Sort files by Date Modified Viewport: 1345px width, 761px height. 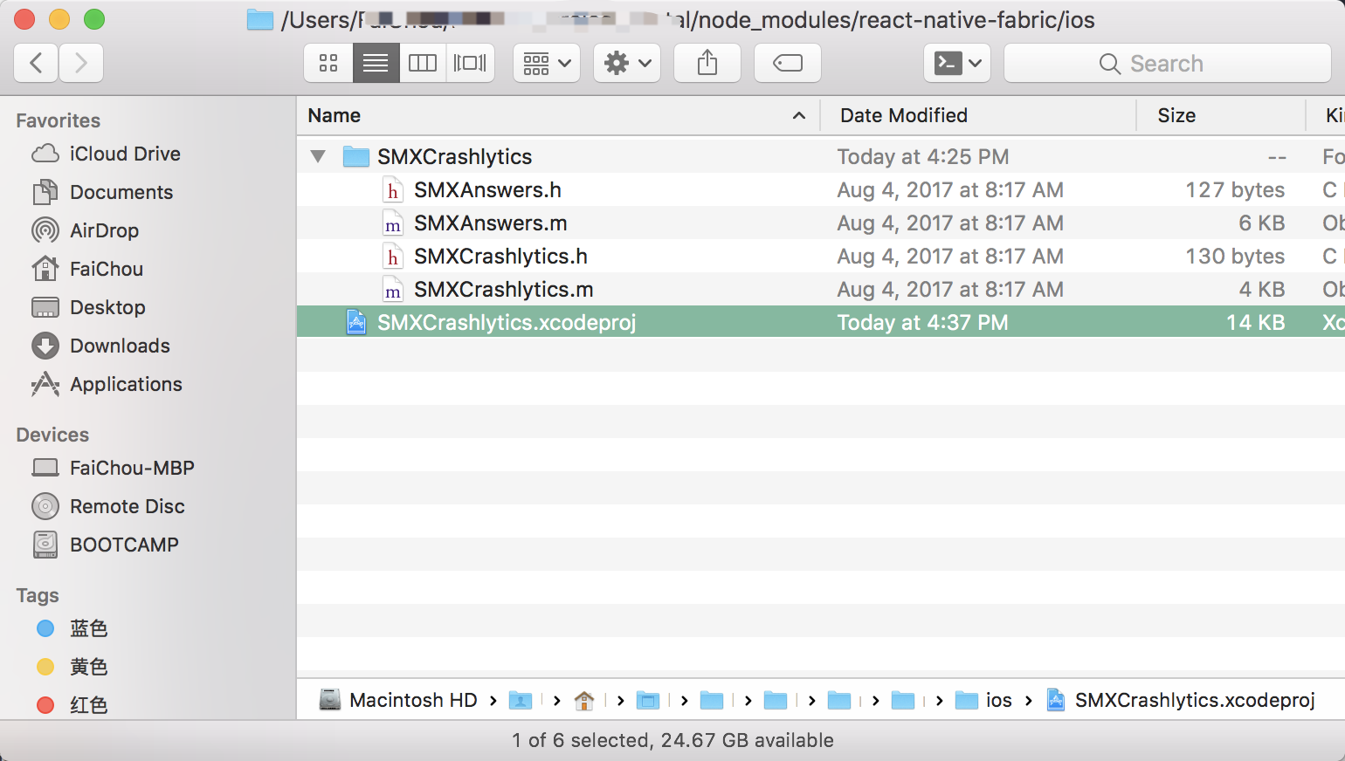point(902,115)
